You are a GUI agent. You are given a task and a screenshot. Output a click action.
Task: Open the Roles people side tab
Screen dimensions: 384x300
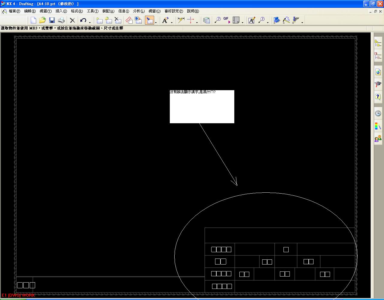pos(378,139)
